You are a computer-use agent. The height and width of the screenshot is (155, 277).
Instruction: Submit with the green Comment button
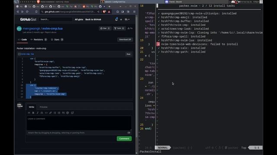click(124, 139)
